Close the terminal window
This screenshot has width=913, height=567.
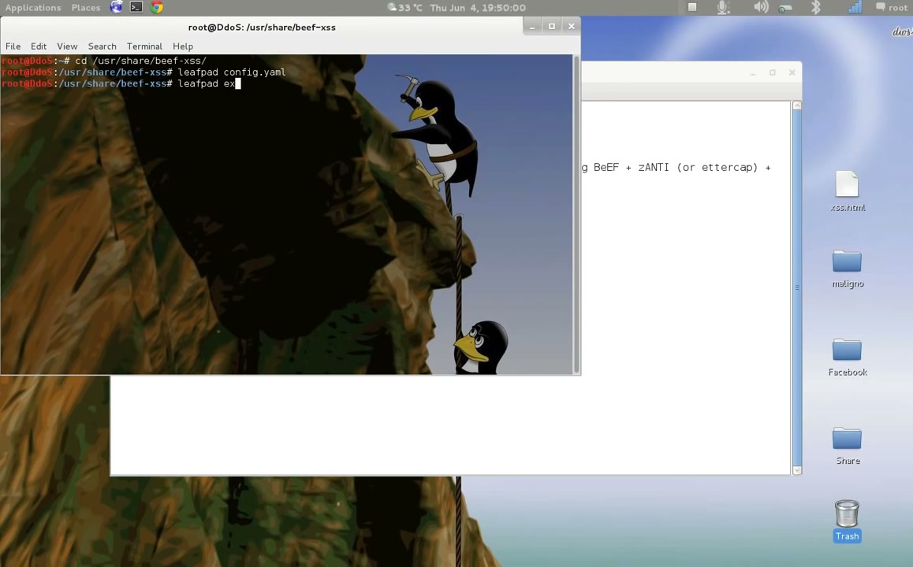click(x=571, y=26)
